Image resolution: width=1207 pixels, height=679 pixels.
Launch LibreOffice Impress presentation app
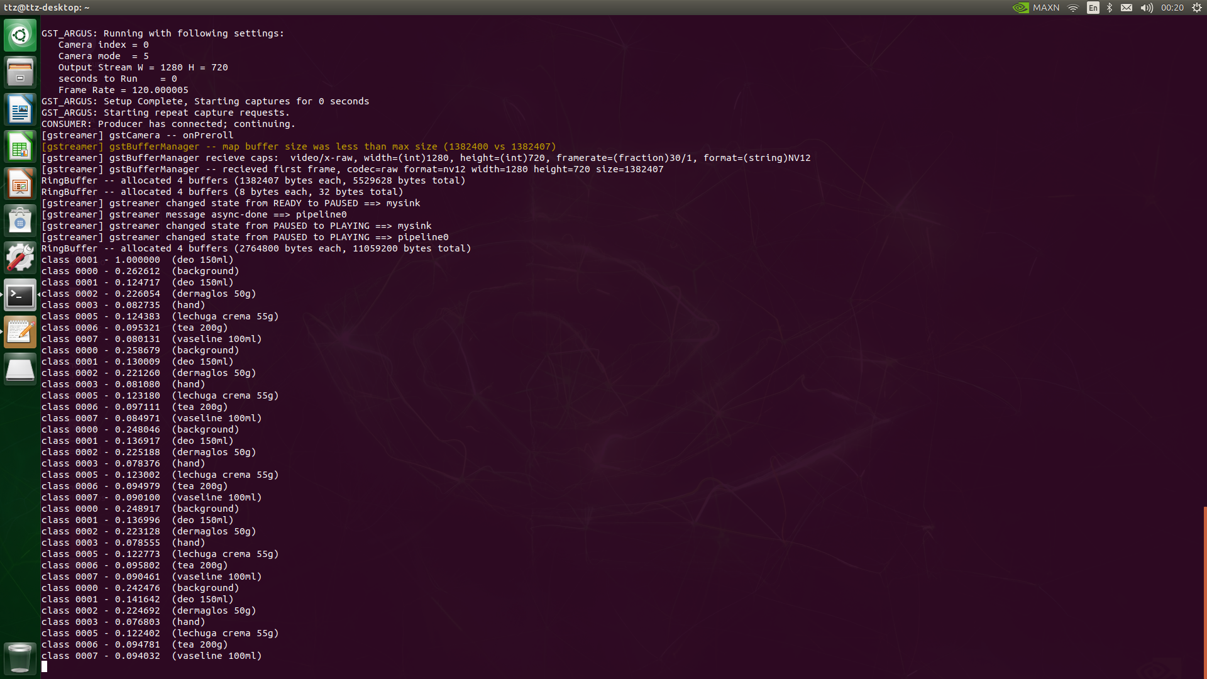pos(20,184)
